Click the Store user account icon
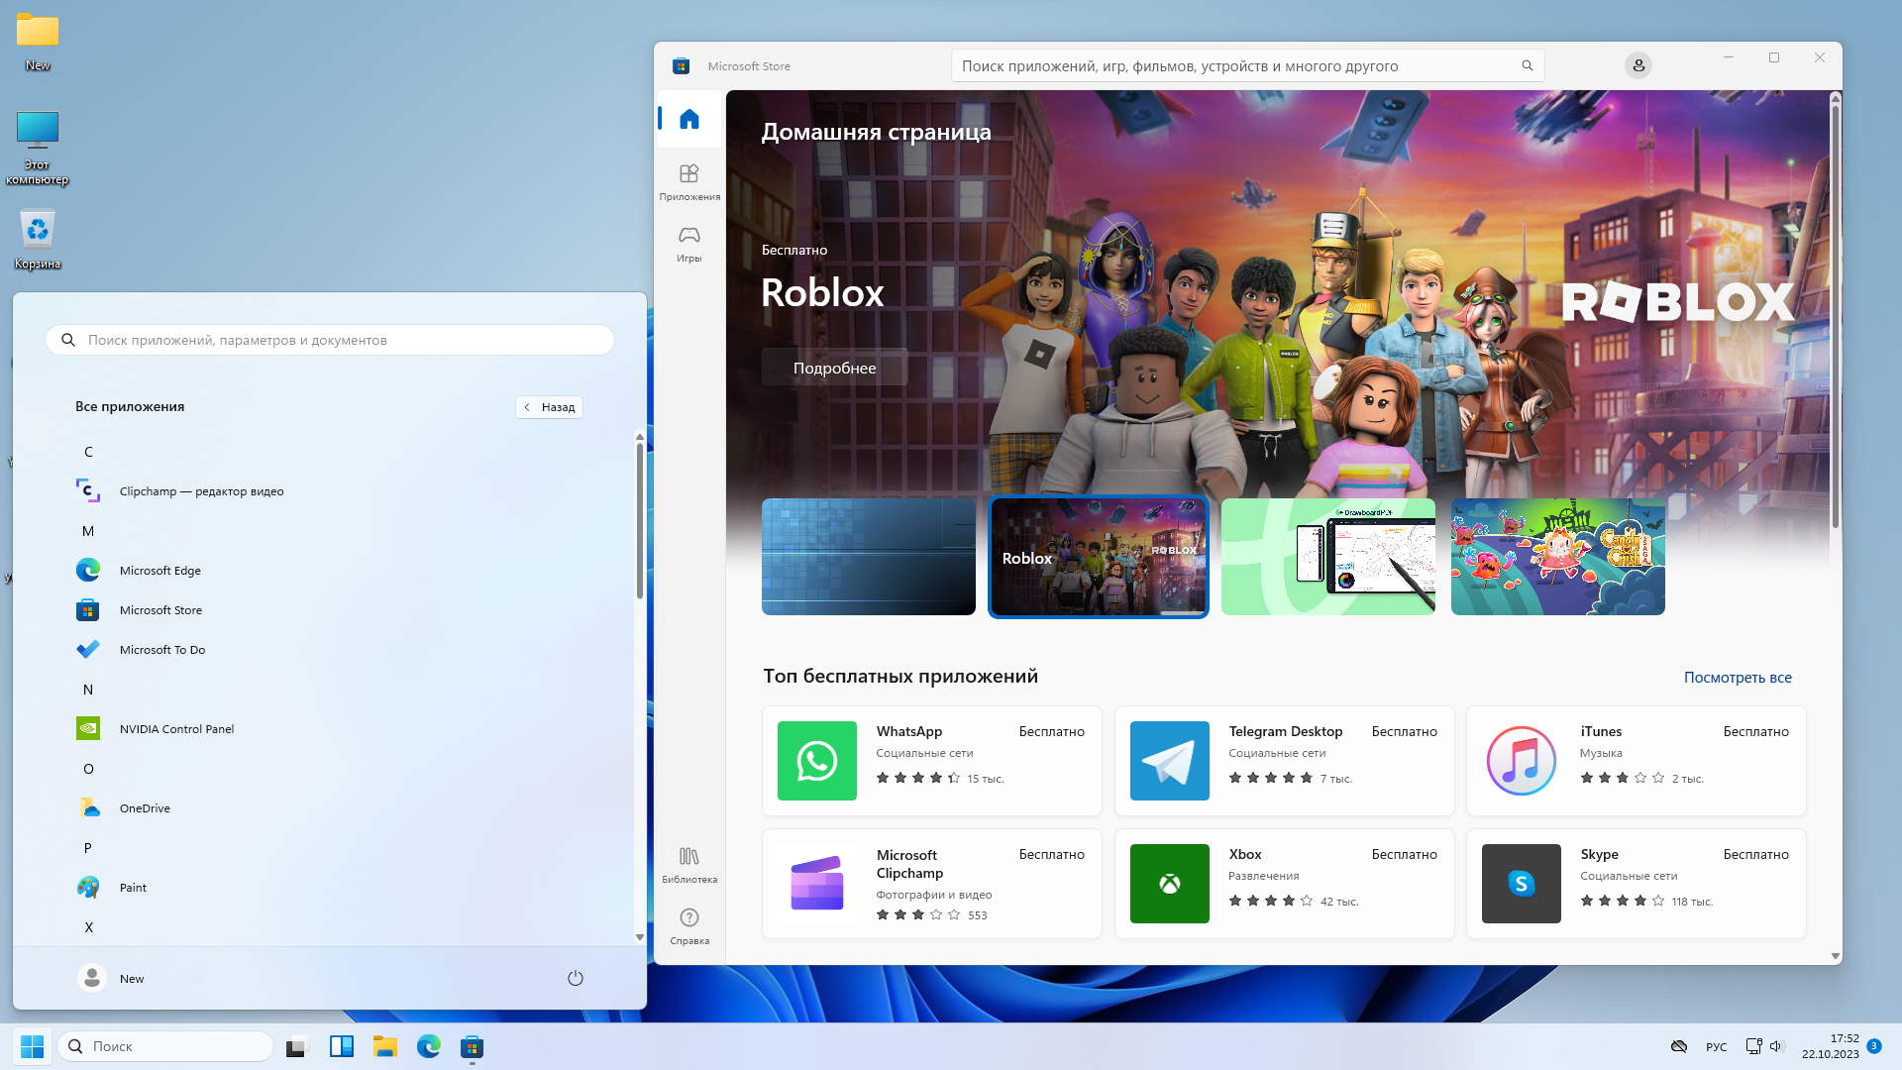 [1638, 65]
